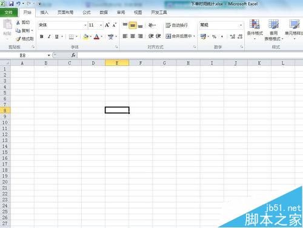Select column E header
Viewport: 303px width, 228px height.
point(117,63)
